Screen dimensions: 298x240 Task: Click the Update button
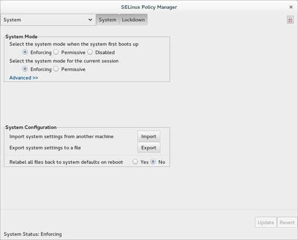pos(266,222)
